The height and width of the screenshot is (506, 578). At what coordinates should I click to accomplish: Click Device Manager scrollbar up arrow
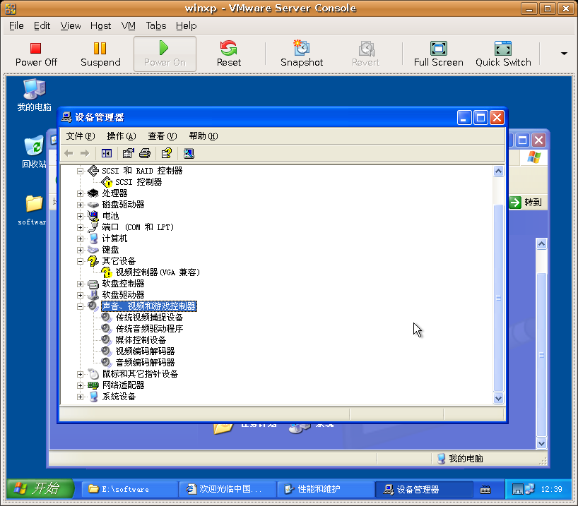click(x=498, y=171)
